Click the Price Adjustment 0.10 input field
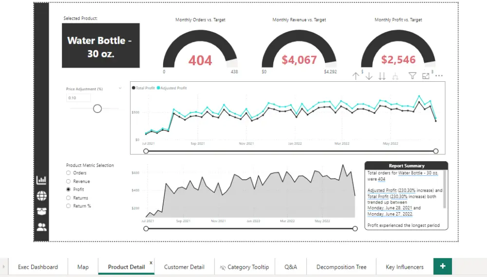 tap(78, 98)
